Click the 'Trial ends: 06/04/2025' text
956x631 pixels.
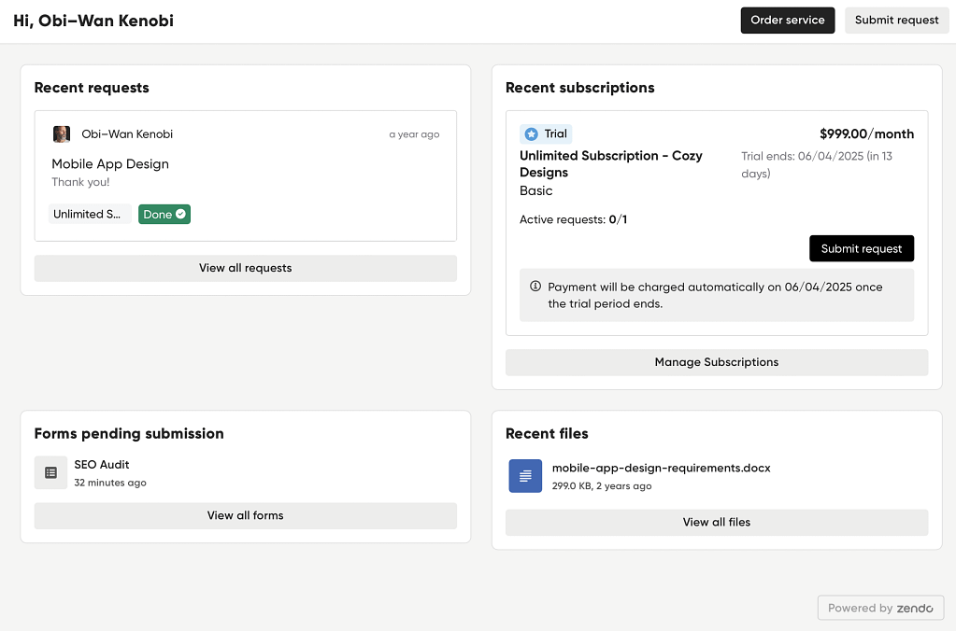817,164
